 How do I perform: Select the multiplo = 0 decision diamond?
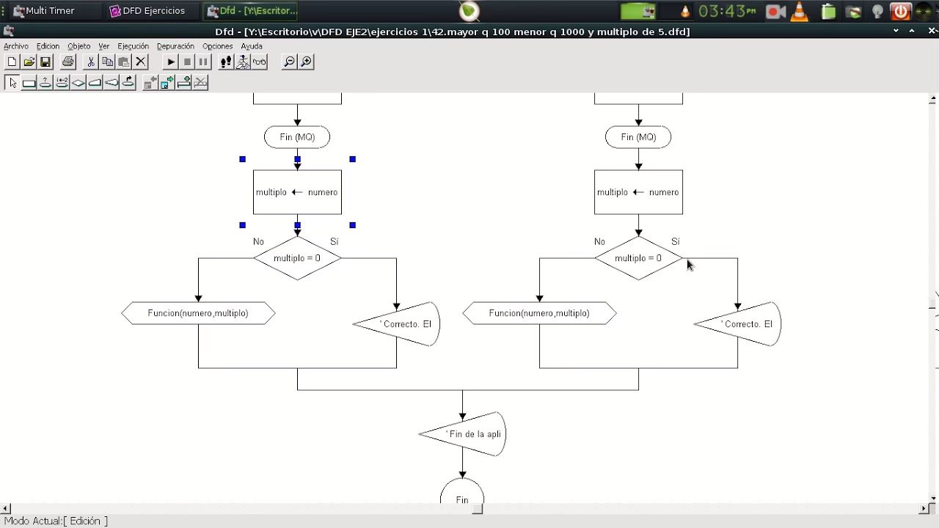[x=297, y=257]
